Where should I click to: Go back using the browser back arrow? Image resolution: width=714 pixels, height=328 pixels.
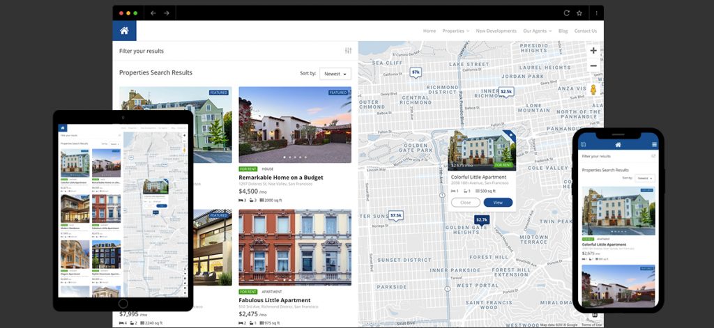click(x=153, y=13)
